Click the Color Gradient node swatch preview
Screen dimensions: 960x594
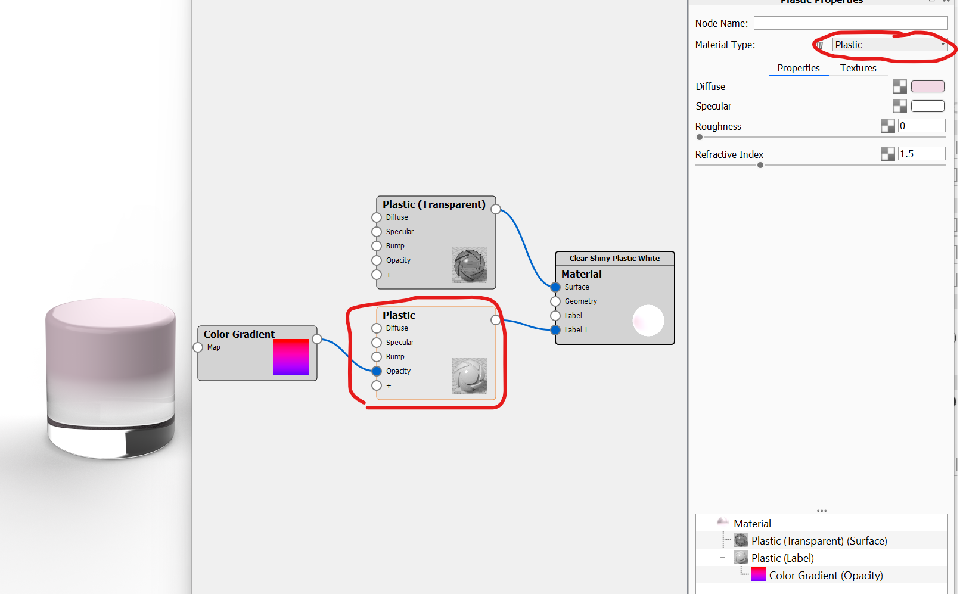pos(291,357)
